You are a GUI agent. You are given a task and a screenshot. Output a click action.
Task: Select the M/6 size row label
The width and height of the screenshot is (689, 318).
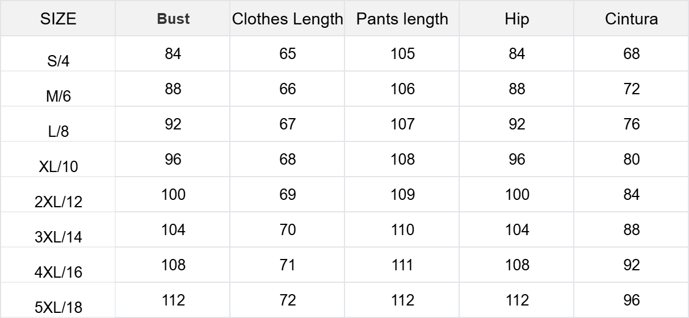click(x=59, y=97)
